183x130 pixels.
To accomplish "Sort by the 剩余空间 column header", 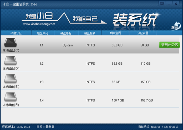I will 116,33.
